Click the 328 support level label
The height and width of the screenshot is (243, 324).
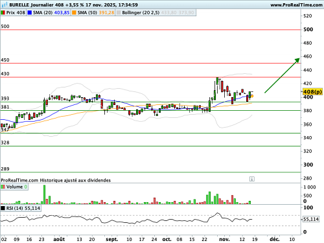click(5, 143)
